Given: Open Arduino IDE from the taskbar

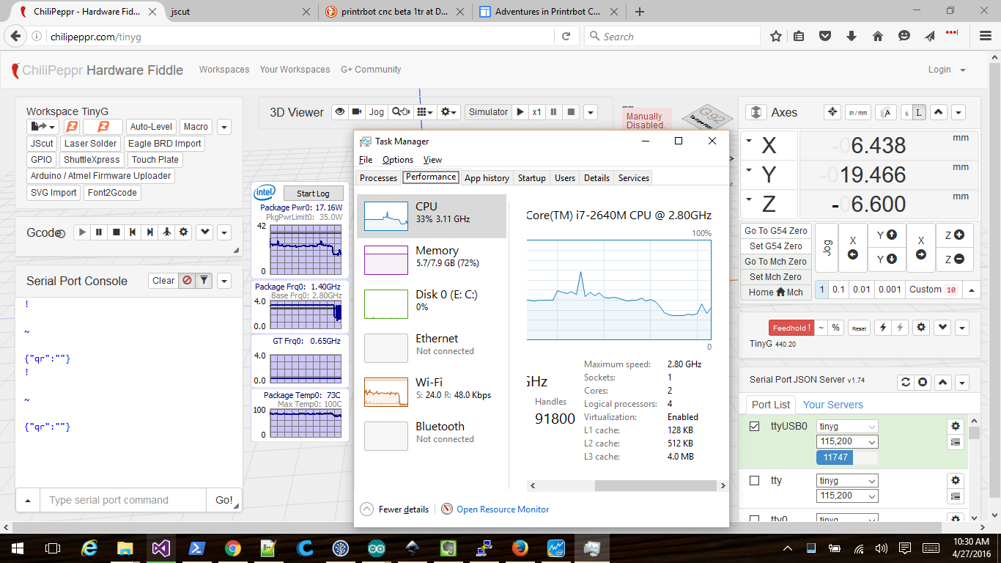Looking at the screenshot, I should tap(375, 548).
